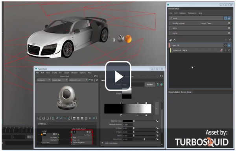Click the second node editor toolbar icon in Hypershade
Viewport: 236px width, 151px height.
click(44, 118)
